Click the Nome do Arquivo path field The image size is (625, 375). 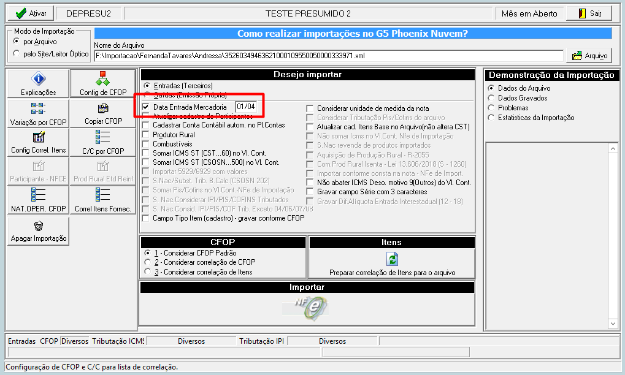point(329,56)
